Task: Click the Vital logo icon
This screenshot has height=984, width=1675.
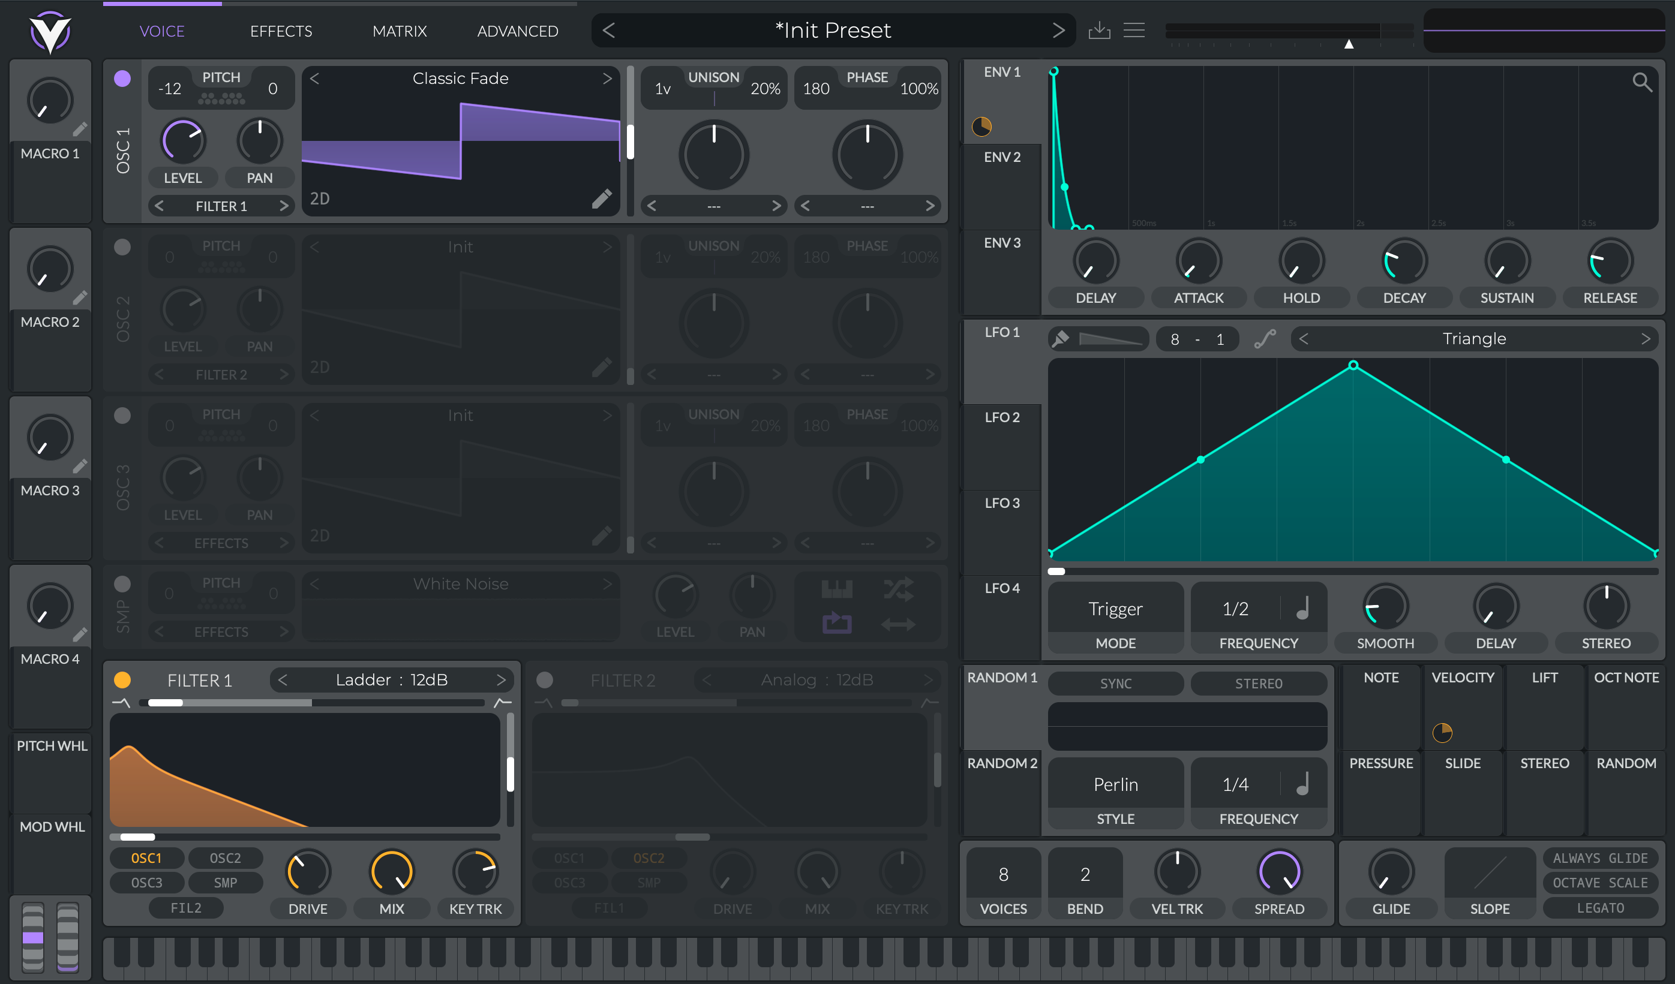Action: point(50,31)
